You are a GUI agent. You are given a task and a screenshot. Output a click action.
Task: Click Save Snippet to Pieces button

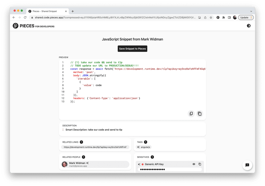[x=132, y=49]
